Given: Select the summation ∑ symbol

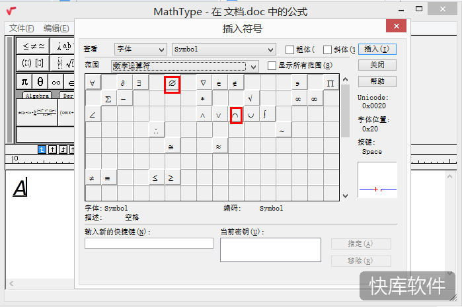Looking at the screenshot, I should 108,98.
